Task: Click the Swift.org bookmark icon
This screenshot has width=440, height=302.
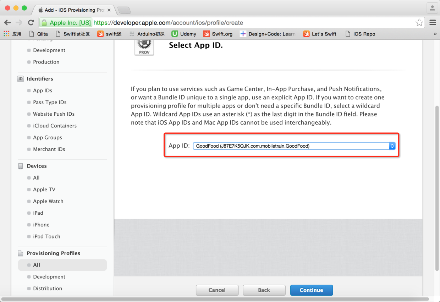Action: coord(207,34)
